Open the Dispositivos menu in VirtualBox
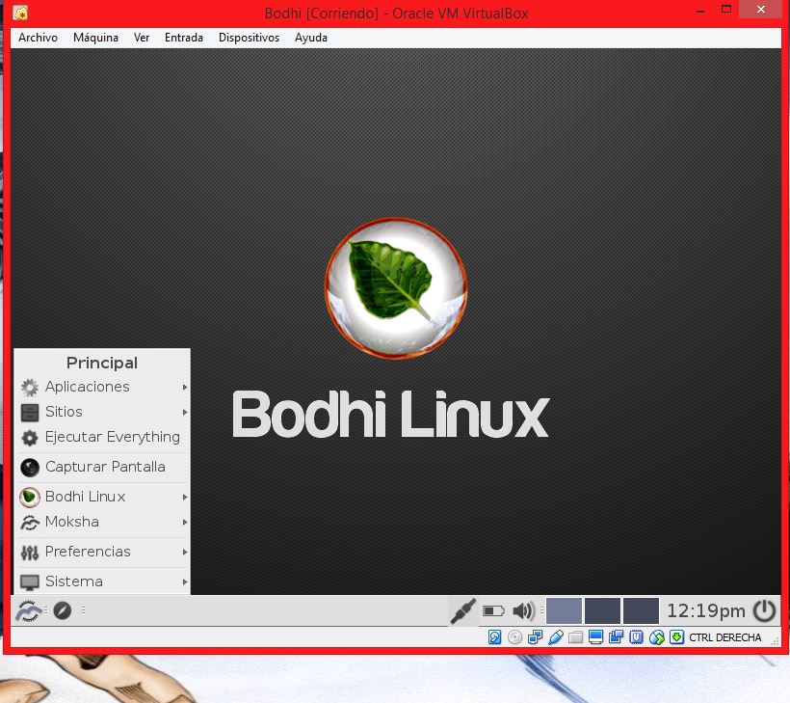Screen dimensions: 790x703 click(x=249, y=38)
